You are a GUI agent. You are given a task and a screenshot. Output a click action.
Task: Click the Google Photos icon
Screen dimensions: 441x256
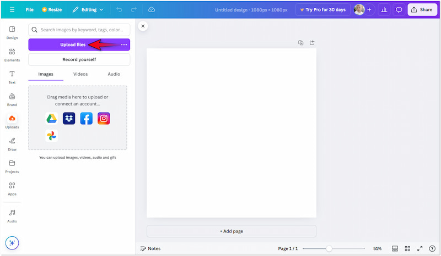pos(51,136)
